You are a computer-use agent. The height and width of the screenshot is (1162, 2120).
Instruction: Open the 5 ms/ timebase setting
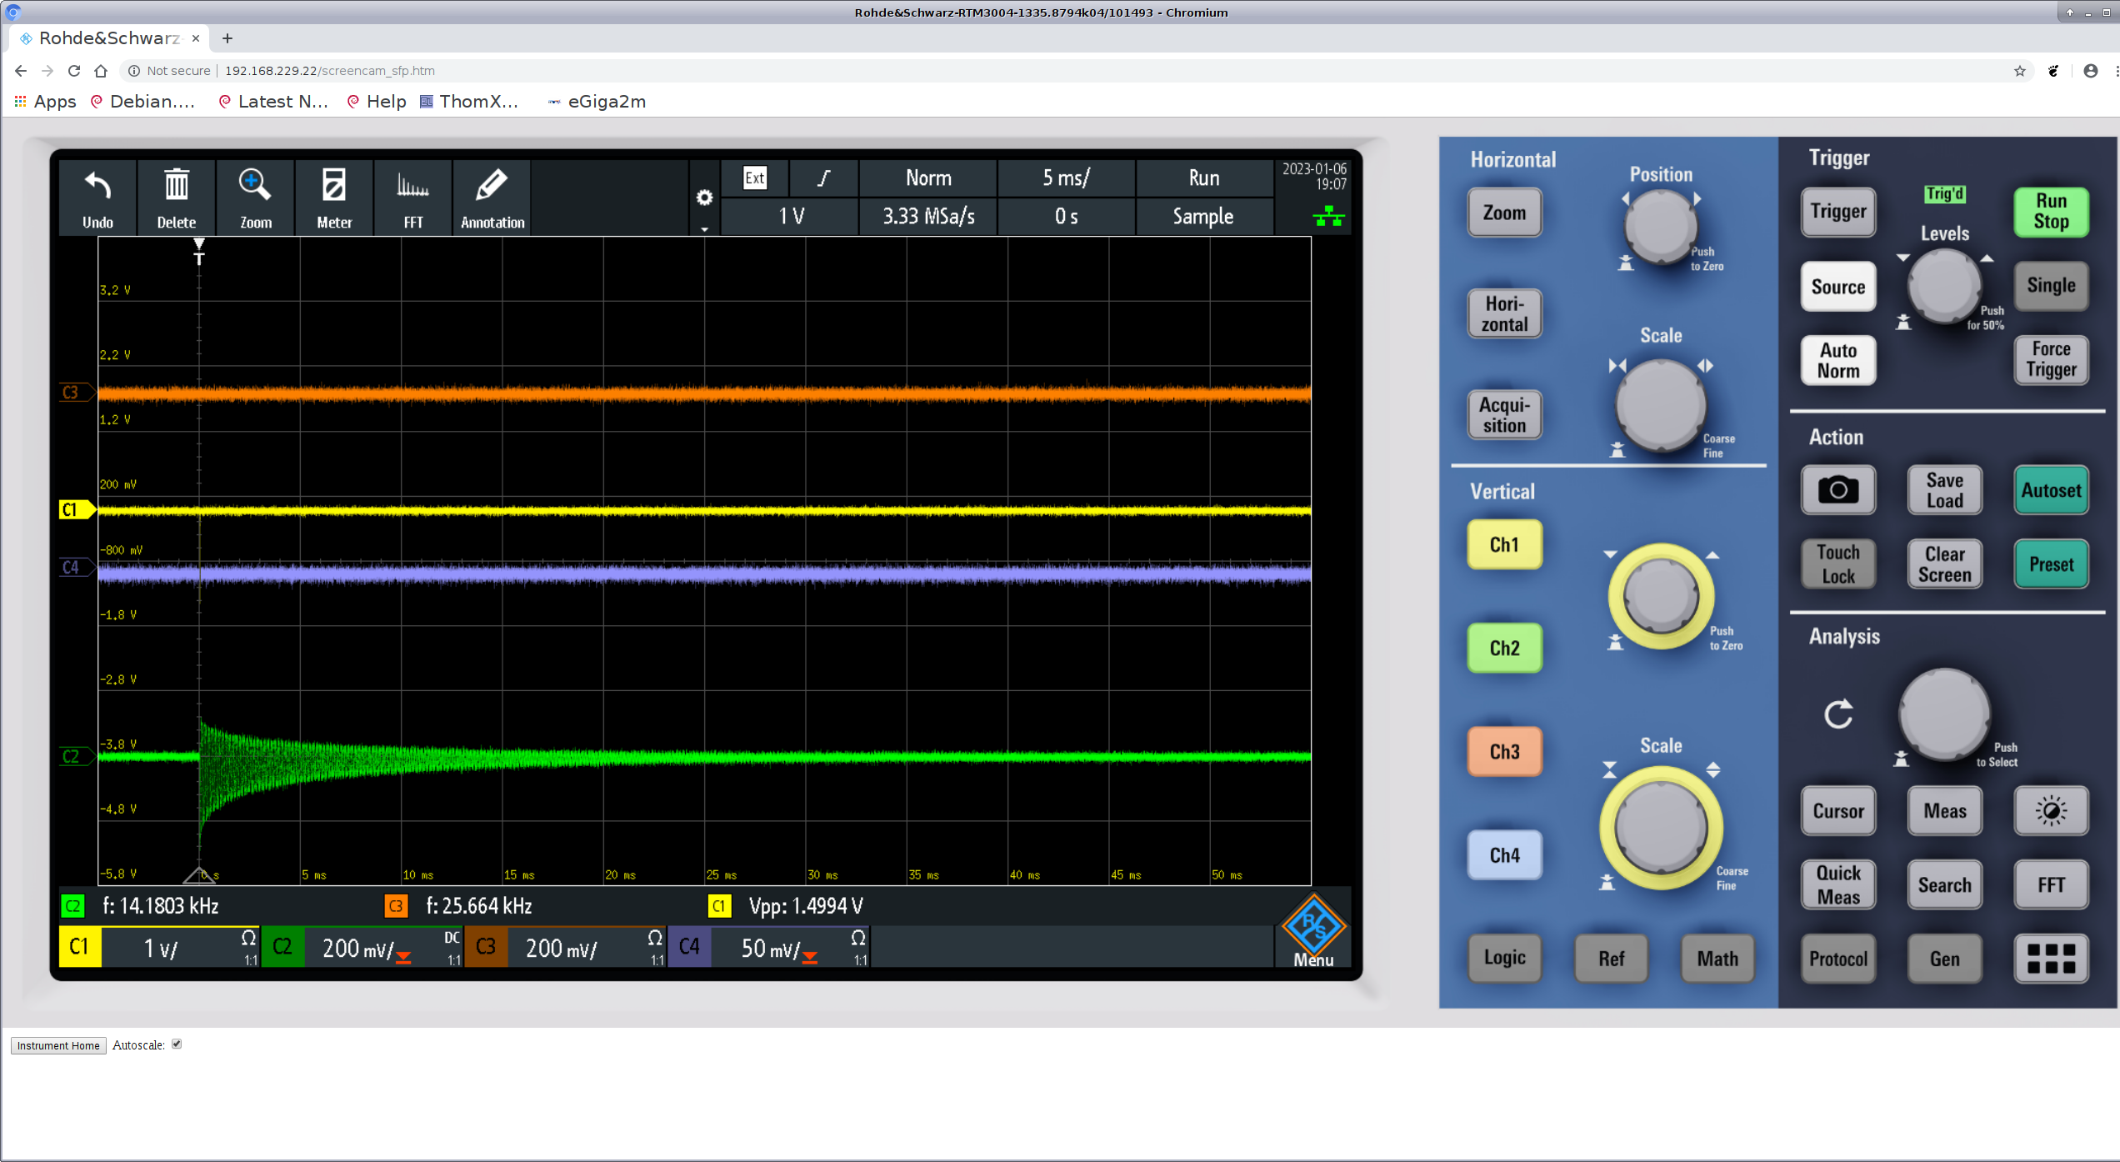[x=1066, y=178]
